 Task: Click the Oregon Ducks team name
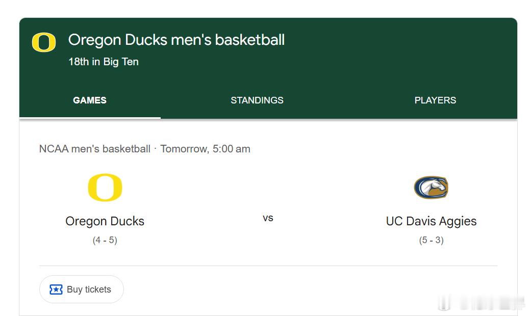[x=105, y=221]
